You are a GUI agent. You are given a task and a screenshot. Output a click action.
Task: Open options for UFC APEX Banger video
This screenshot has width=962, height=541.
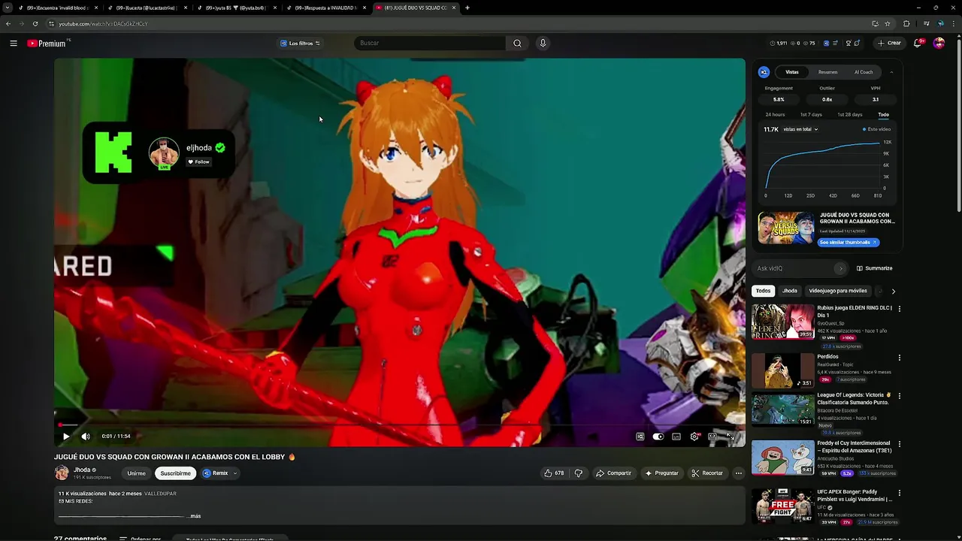[900, 493]
